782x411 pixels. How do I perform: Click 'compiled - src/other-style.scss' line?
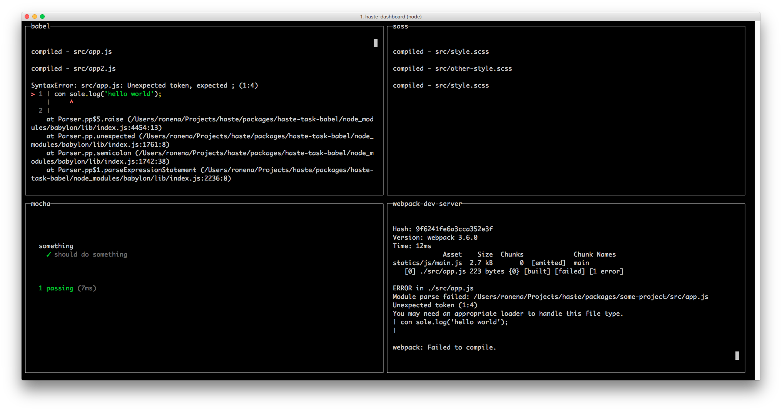pos(453,68)
